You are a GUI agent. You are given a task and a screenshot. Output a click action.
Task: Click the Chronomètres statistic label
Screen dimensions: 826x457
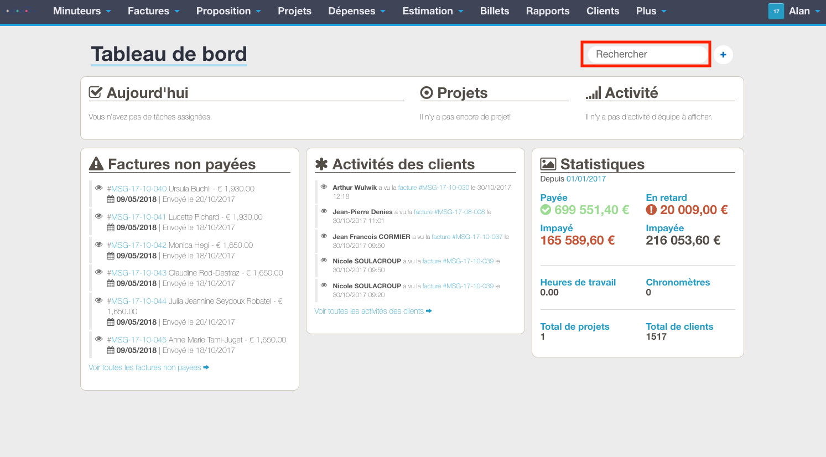(678, 282)
